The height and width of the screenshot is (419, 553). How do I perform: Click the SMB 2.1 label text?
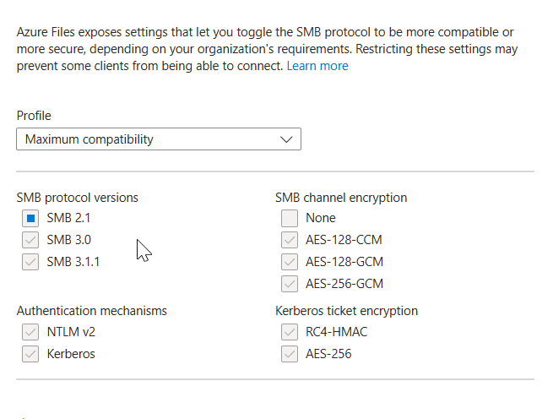67,218
